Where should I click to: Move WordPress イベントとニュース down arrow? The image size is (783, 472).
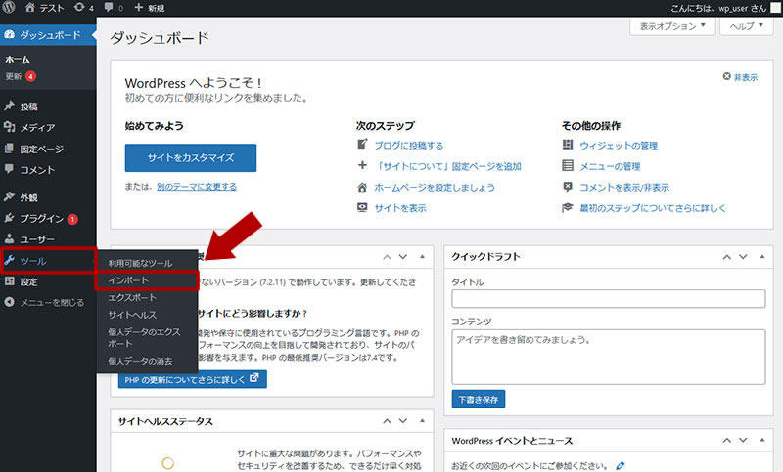pos(743,440)
